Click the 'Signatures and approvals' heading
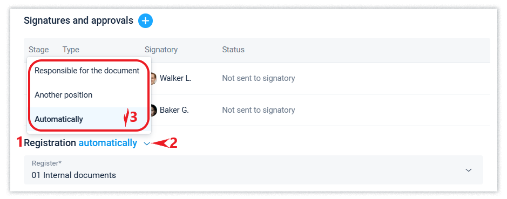Image resolution: width=507 pixels, height=199 pixels. (79, 20)
